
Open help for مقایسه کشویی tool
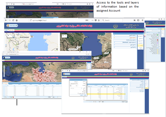114,36
